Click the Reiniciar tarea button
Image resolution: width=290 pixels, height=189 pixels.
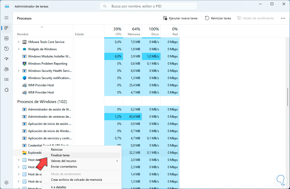(218, 18)
